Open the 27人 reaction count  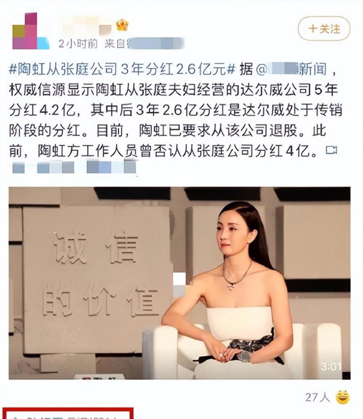click(x=317, y=397)
